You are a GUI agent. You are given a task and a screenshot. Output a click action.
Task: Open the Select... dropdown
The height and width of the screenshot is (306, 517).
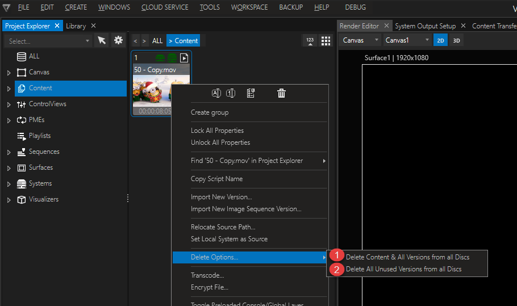pos(48,41)
